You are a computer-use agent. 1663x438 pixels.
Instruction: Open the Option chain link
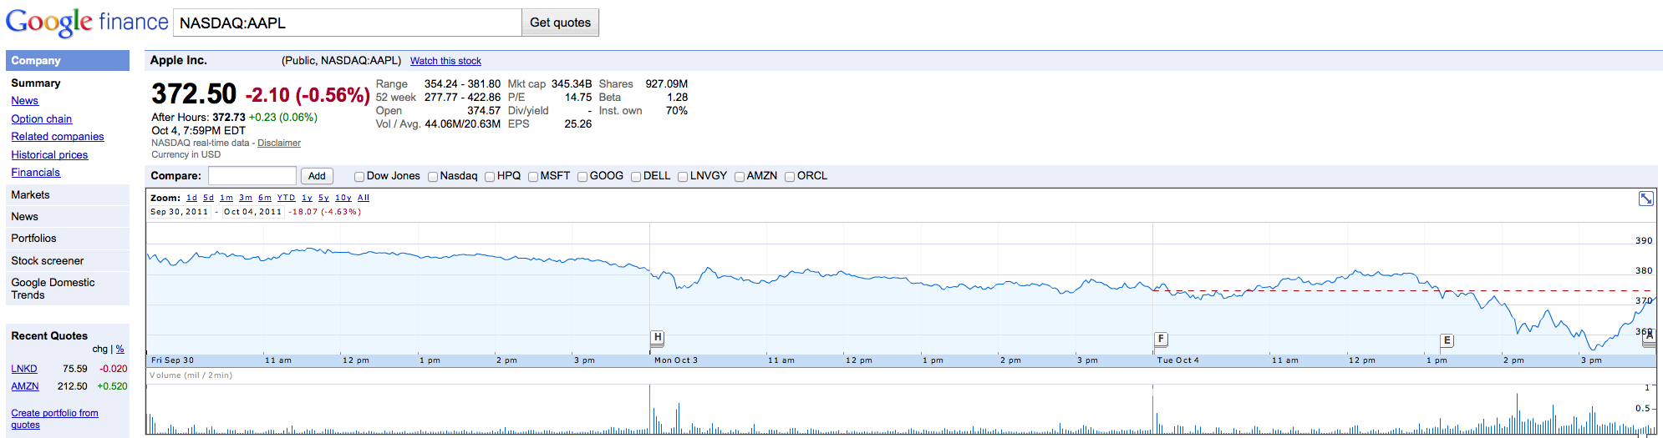[41, 119]
